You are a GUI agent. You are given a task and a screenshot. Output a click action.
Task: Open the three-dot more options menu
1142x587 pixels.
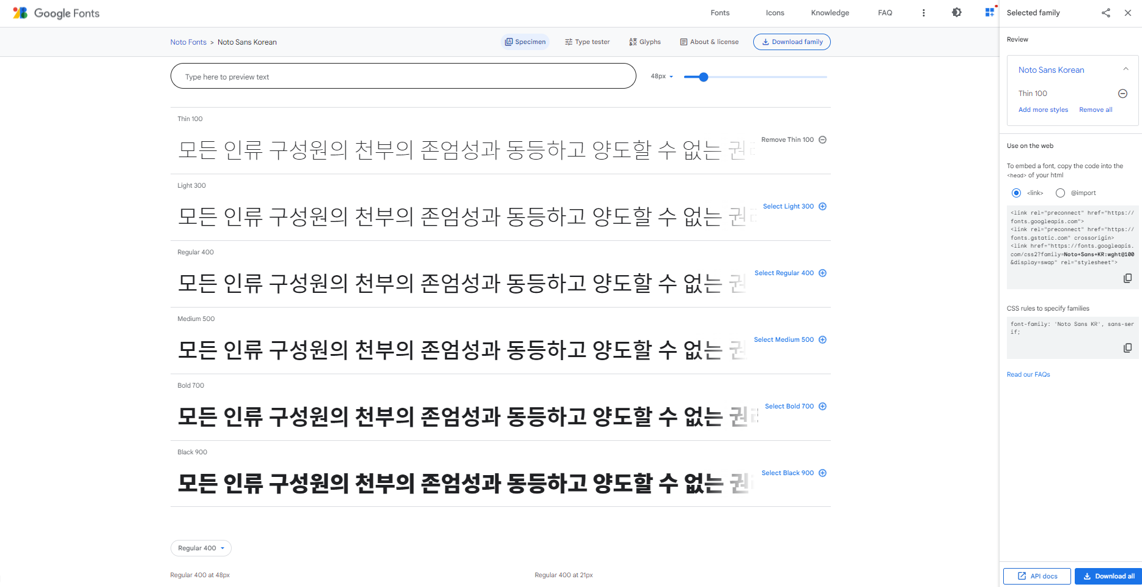tap(923, 13)
